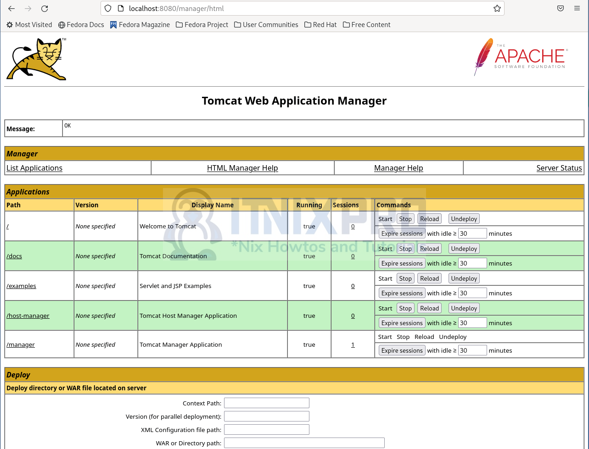Open the /host-manager application link

(28, 316)
